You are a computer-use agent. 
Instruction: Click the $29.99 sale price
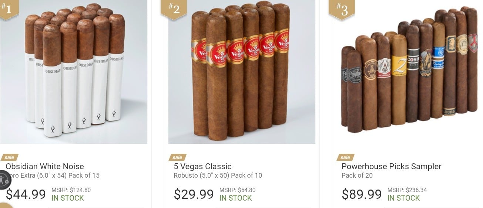click(x=194, y=194)
